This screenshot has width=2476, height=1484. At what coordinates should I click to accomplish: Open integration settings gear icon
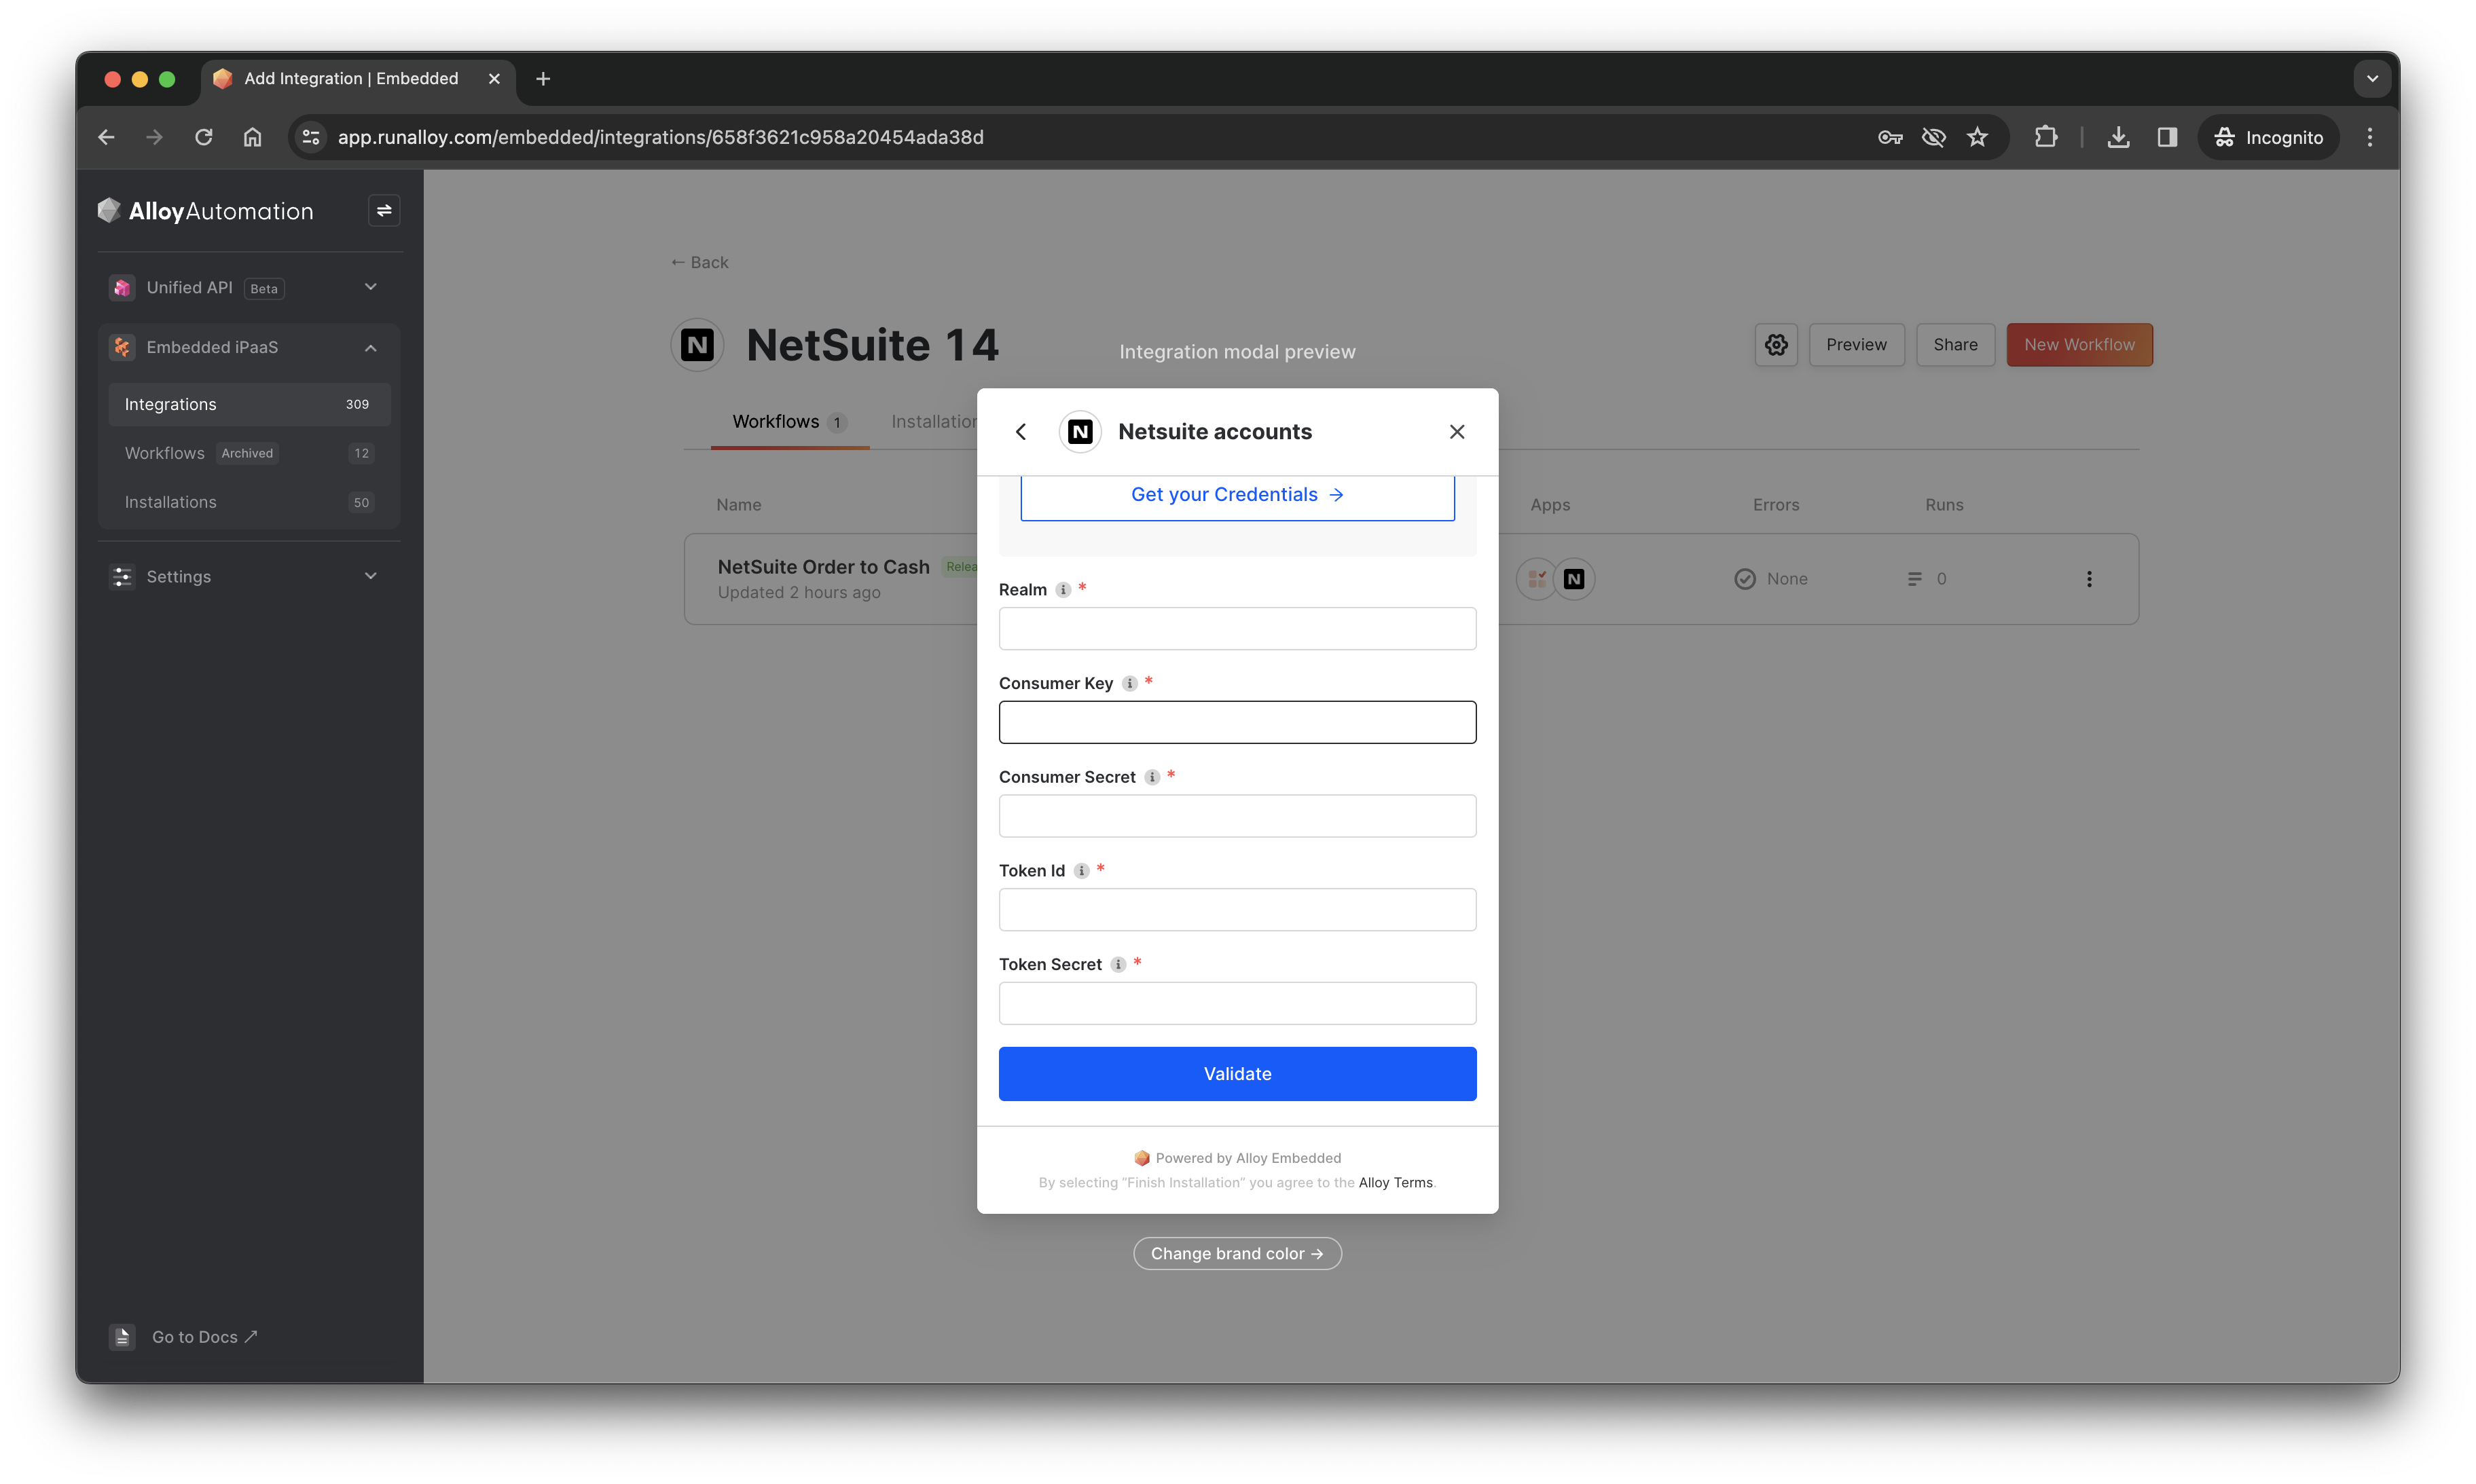[x=1776, y=345]
